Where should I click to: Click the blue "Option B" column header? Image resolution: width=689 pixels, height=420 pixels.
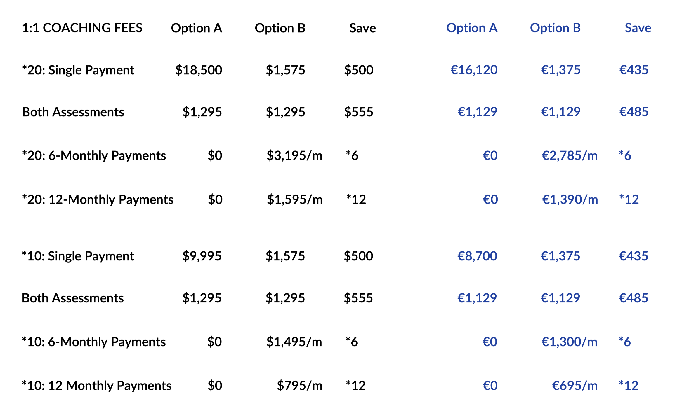coord(555,28)
